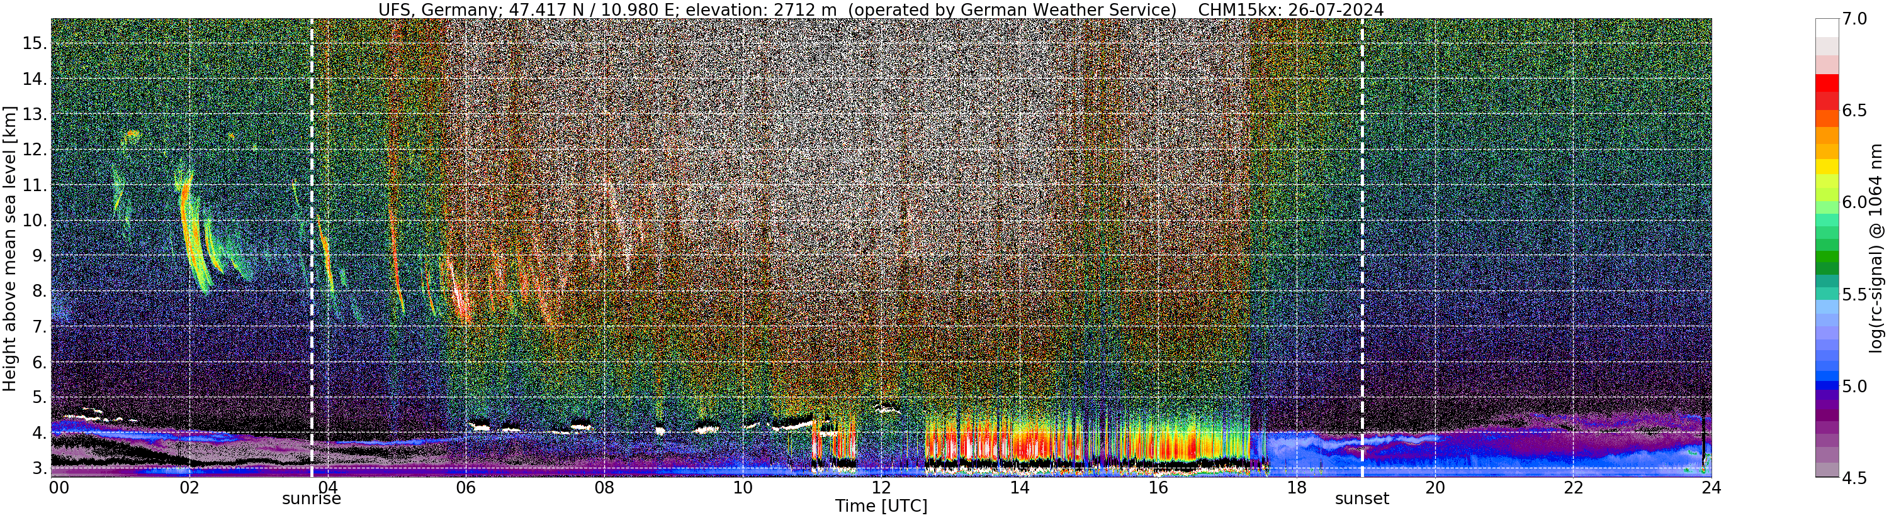Click the time tick label '16'
Viewport: 1889px width, 518px height.
coord(1158,487)
